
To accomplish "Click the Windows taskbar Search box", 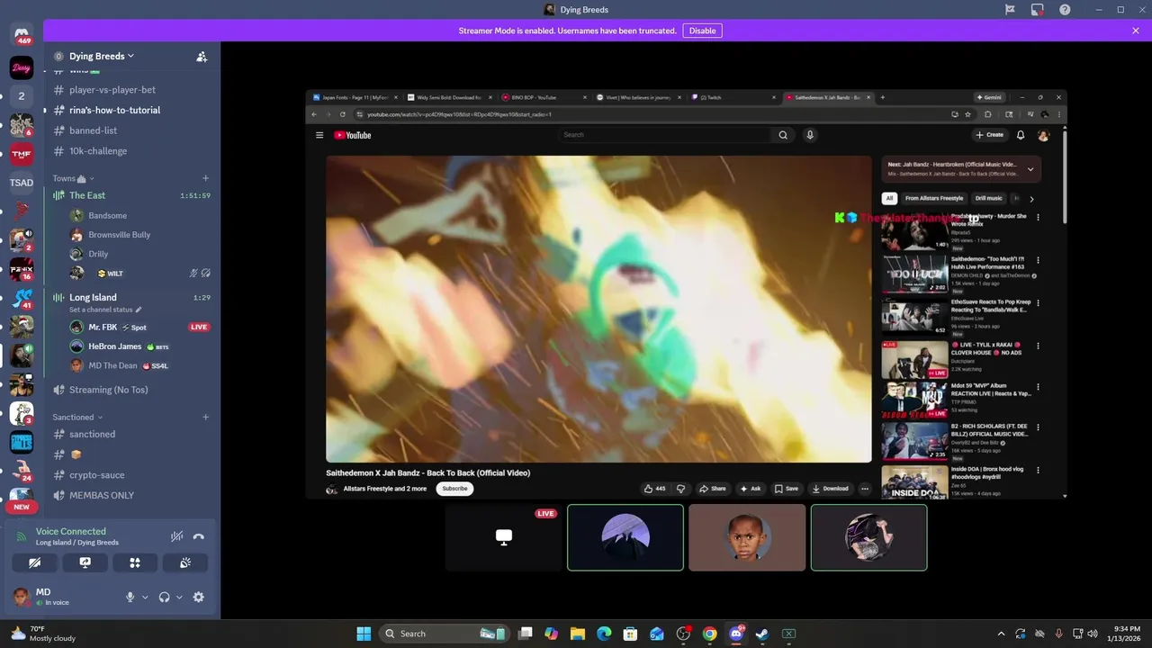I will (444, 634).
